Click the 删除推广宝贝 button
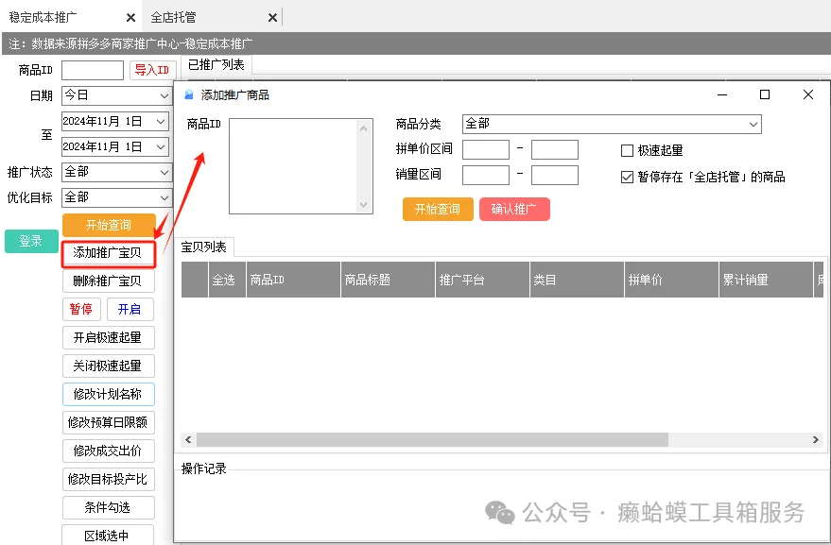The width and height of the screenshot is (831, 545). (x=108, y=281)
